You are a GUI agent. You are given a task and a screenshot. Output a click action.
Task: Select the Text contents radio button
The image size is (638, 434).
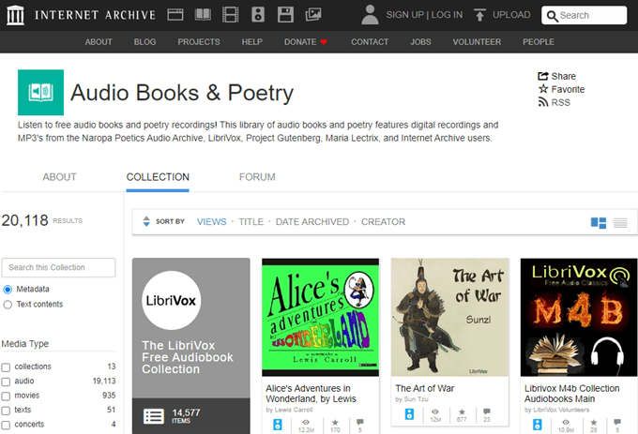coord(8,304)
